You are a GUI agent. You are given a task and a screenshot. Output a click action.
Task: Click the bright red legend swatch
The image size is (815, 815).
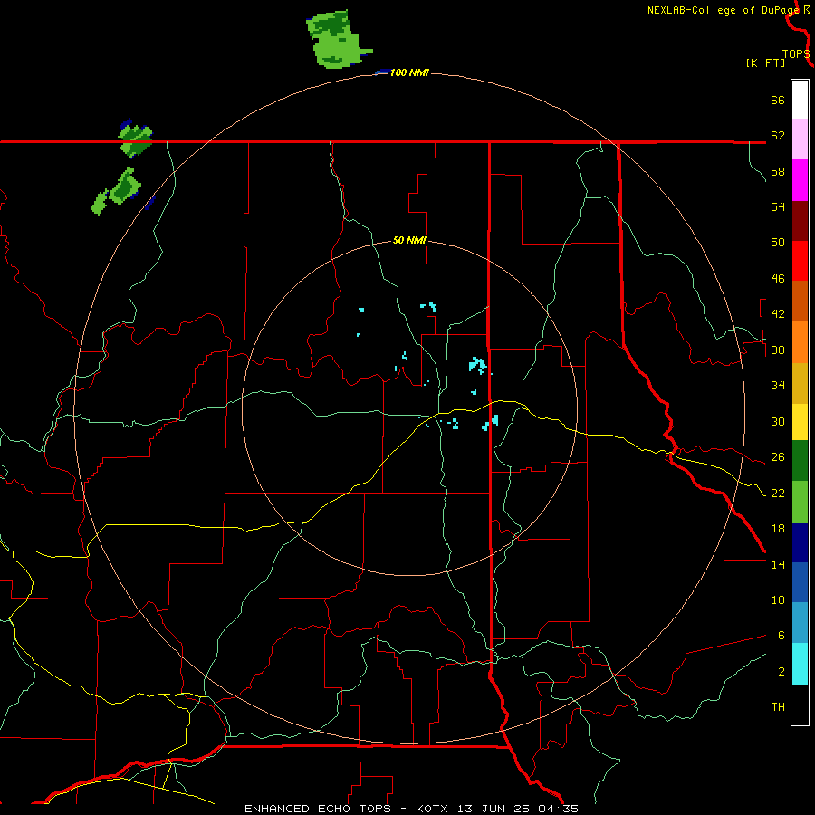point(800,261)
